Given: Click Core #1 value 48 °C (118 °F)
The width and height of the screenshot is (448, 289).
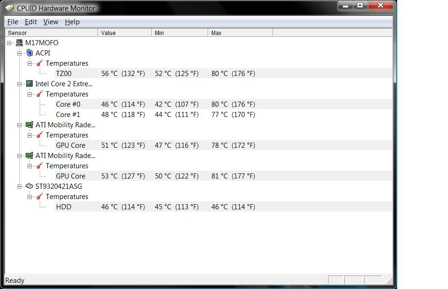Looking at the screenshot, I should 123,115.
